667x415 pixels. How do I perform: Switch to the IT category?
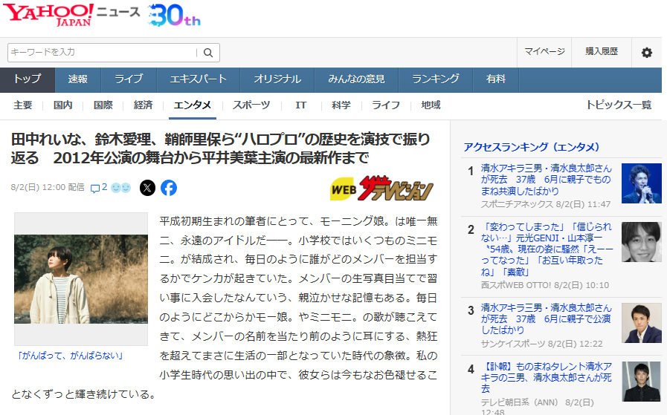pyautogui.click(x=300, y=105)
